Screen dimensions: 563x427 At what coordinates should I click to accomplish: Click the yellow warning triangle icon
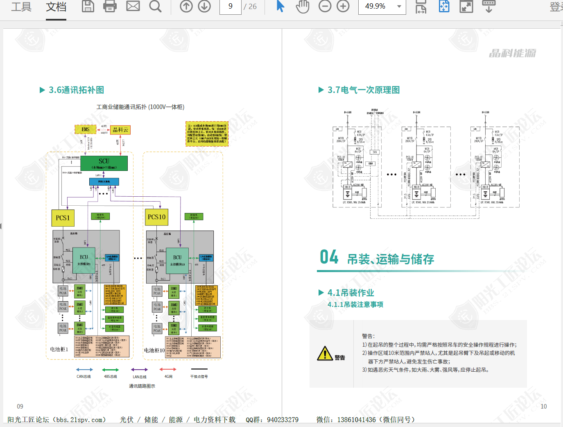click(325, 353)
